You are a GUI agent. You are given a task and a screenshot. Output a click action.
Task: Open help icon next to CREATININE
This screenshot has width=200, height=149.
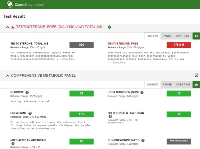[x=30, y=113]
